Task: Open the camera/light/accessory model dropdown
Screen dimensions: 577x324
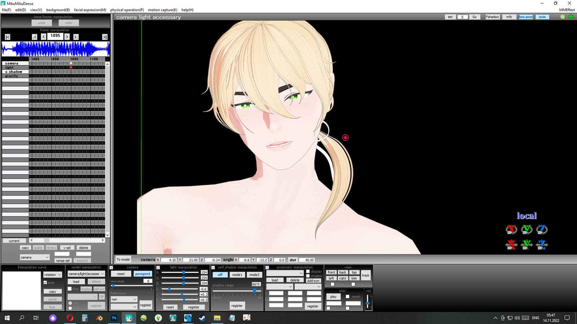Action: (86, 274)
